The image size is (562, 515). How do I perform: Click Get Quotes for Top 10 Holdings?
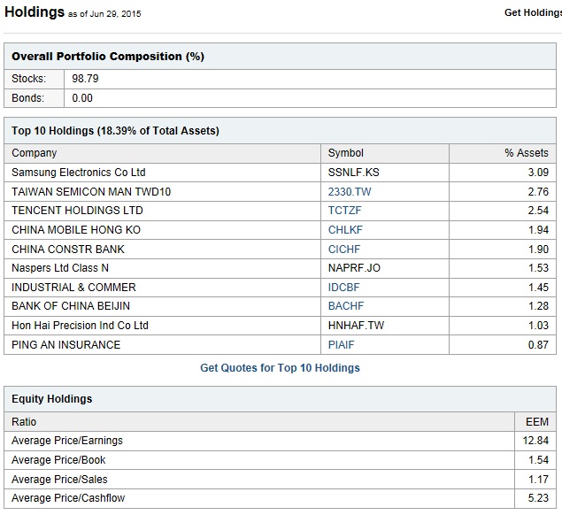click(280, 368)
